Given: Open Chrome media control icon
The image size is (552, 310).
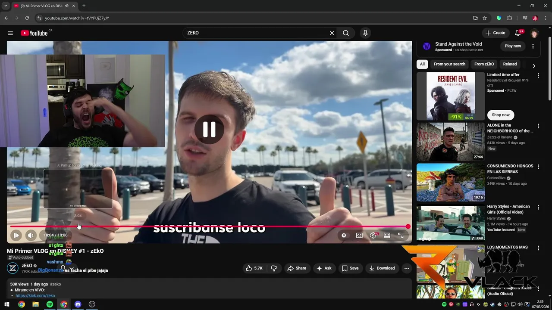Looking at the screenshot, I should pyautogui.click(x=525, y=18).
